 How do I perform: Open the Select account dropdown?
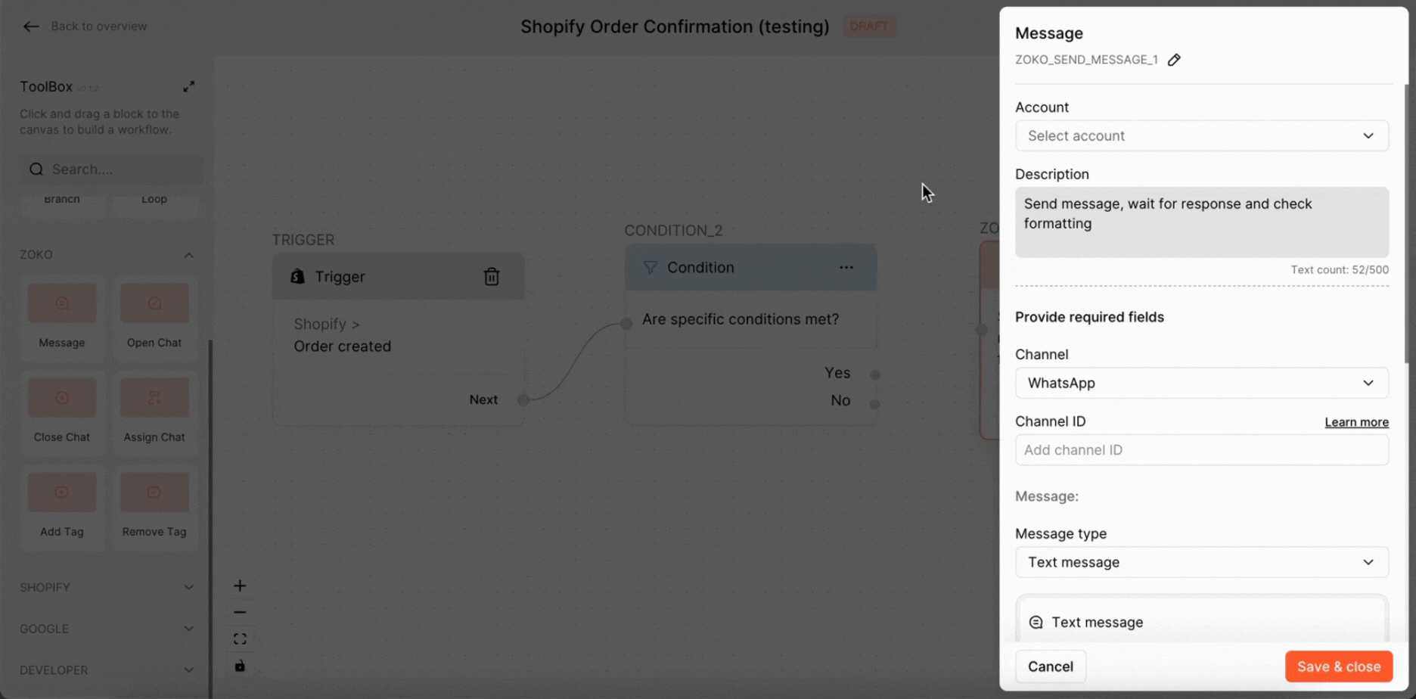tap(1202, 136)
